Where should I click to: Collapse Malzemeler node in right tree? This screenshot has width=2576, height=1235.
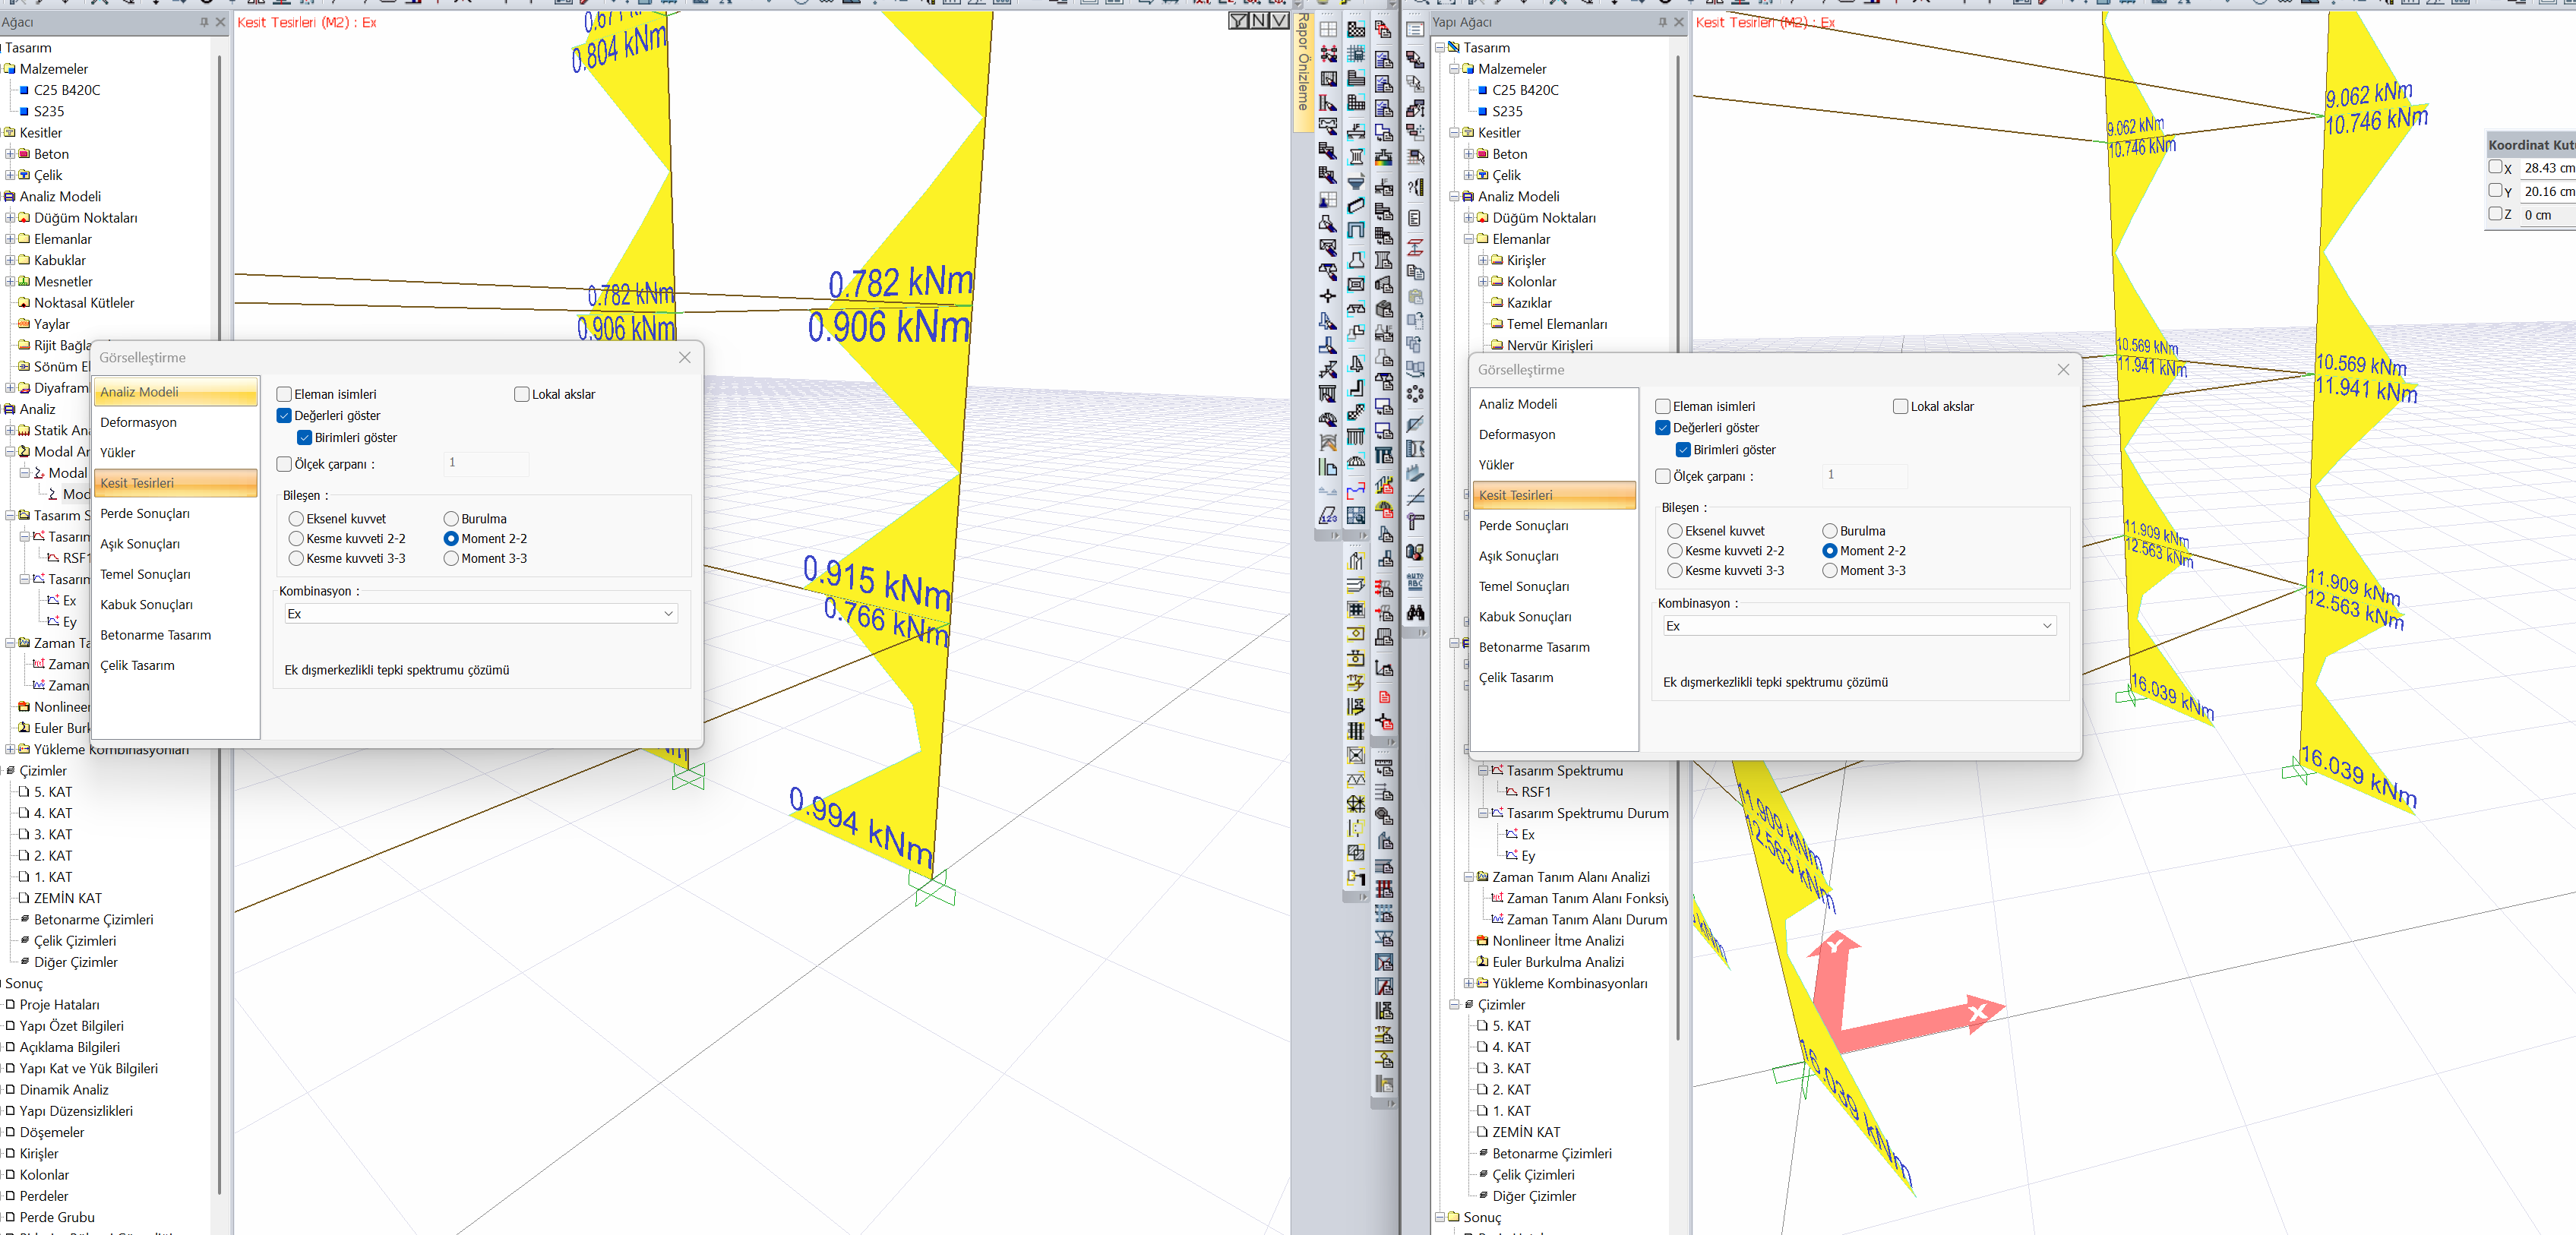1455,69
